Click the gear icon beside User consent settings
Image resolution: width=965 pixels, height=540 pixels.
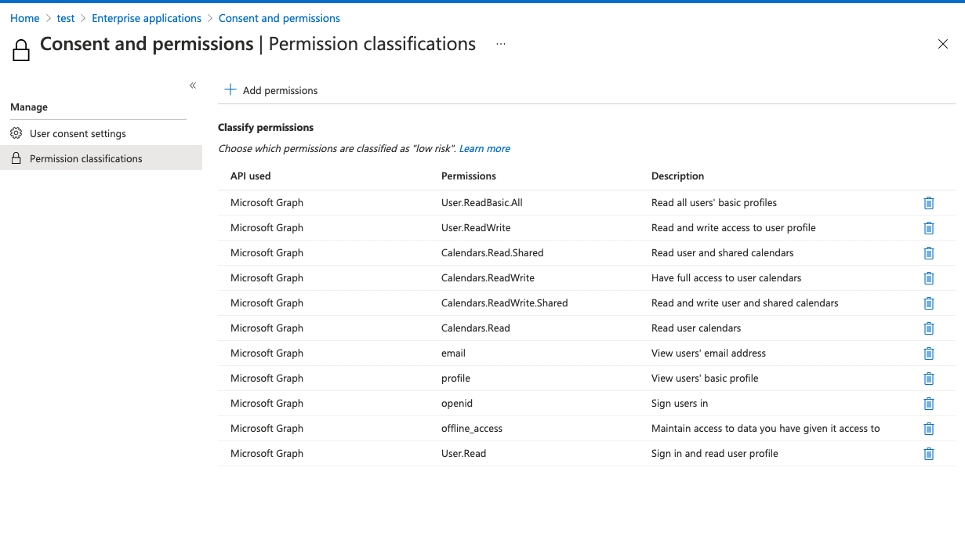point(16,133)
